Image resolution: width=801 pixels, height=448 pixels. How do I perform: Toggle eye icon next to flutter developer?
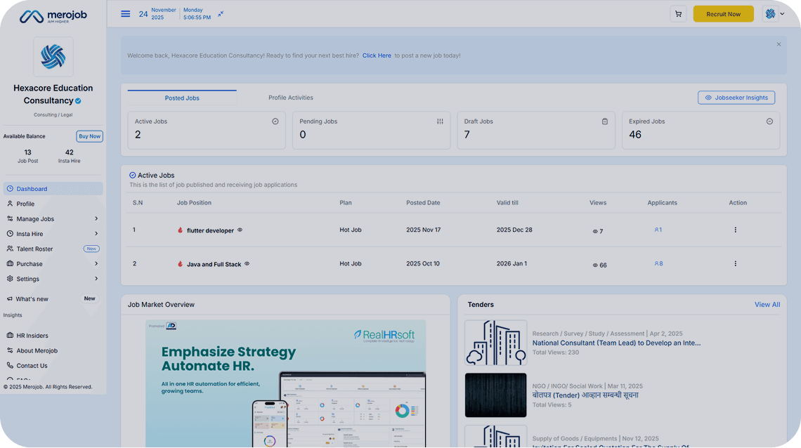[240, 230]
